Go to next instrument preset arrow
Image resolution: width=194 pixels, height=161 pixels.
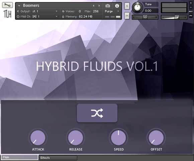click(x=99, y=6)
